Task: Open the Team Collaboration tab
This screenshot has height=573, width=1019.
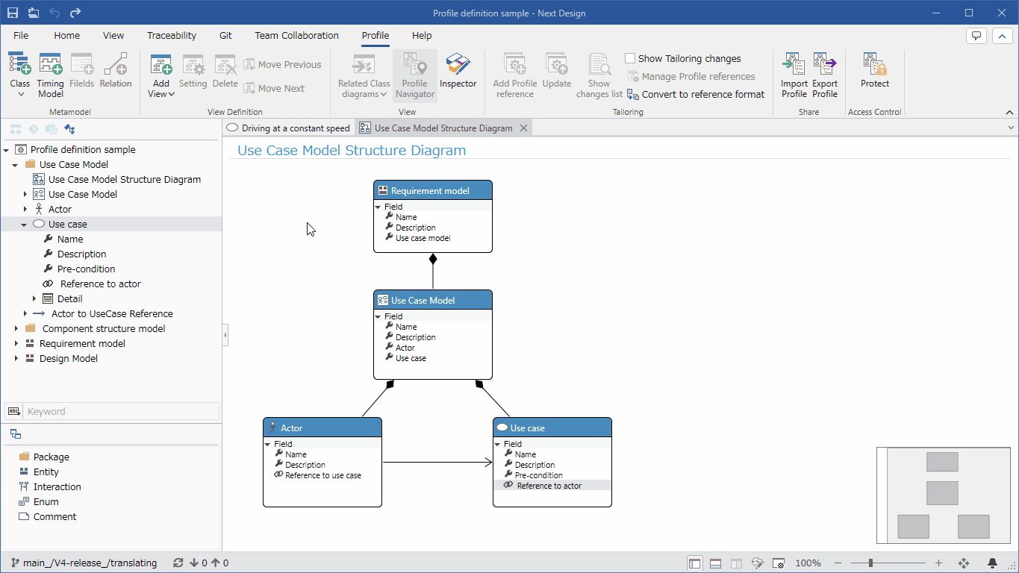Action: click(296, 35)
